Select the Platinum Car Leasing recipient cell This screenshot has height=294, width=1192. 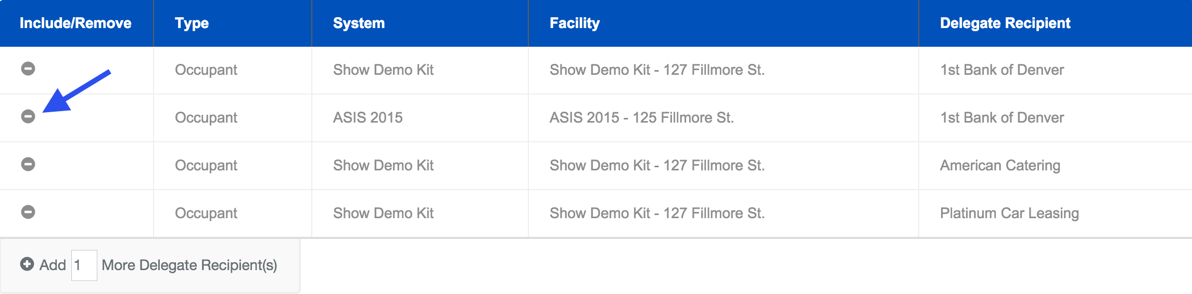click(x=1009, y=213)
